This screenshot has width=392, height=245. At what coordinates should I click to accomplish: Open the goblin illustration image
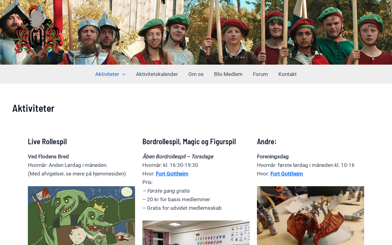pyautogui.click(x=81, y=216)
